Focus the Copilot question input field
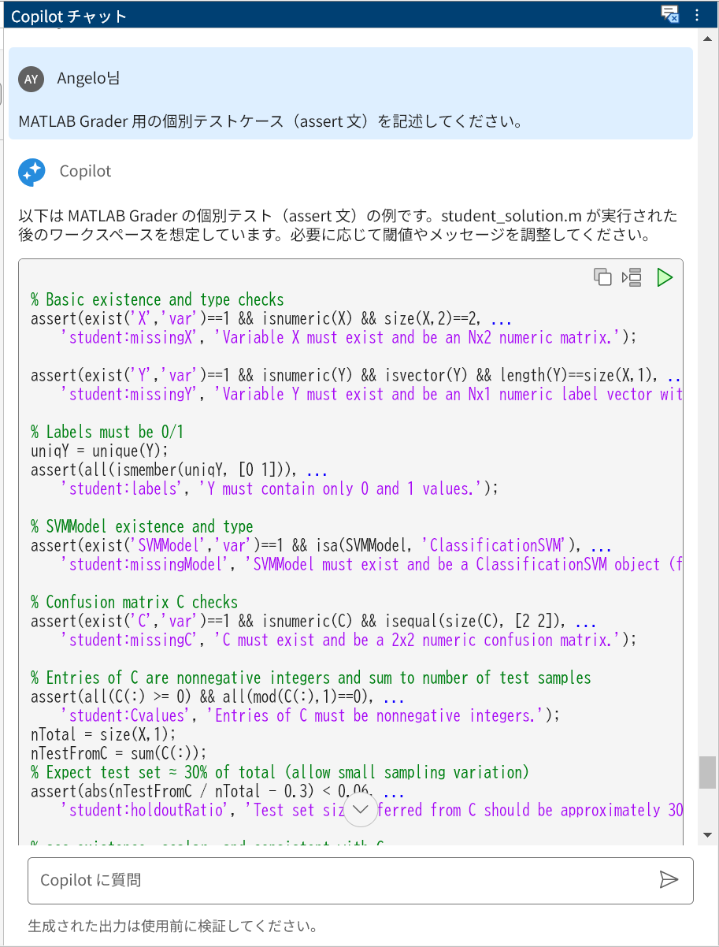Image resolution: width=719 pixels, height=947 pixels. (339, 880)
